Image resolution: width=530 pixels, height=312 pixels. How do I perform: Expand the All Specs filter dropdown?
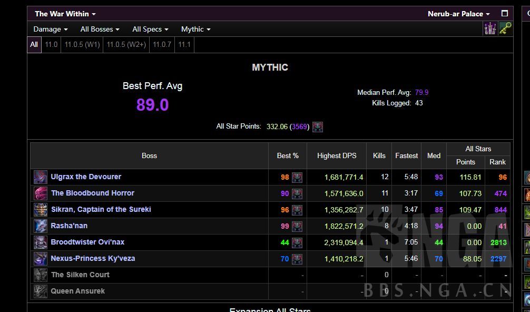coord(150,29)
